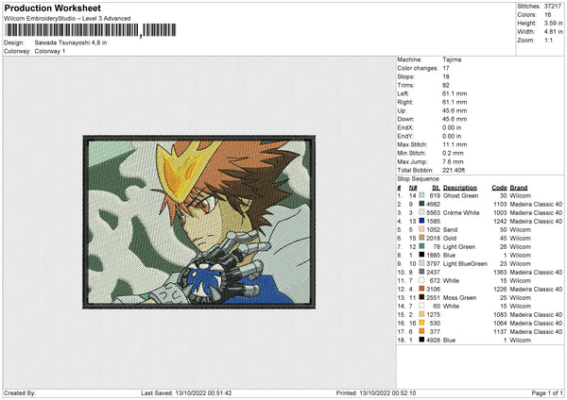The width and height of the screenshot is (567, 400).
Task: Select the Wilcom EmbroideryStudio Level 3 Advanced text
Action: 67,19
